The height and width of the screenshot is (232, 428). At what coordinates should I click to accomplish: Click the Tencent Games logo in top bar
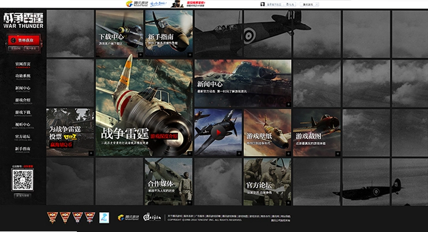tap(137, 4)
